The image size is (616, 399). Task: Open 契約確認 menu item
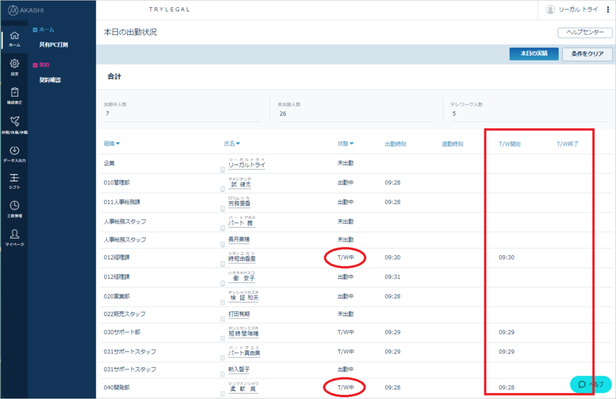click(50, 80)
